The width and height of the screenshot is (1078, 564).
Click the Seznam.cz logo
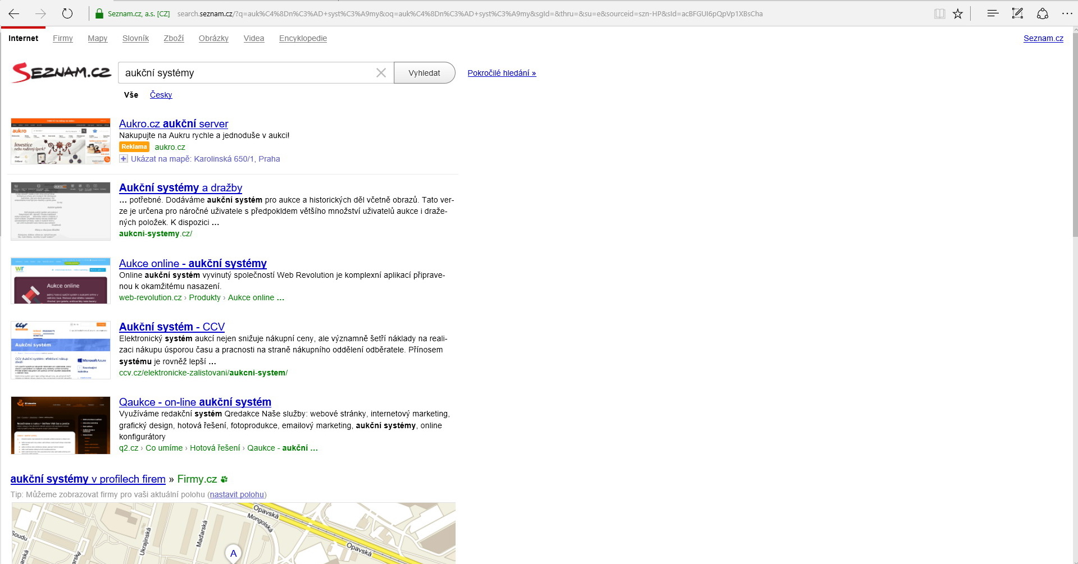point(62,72)
